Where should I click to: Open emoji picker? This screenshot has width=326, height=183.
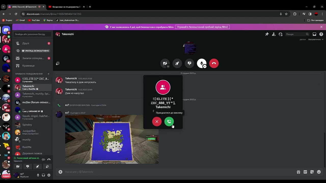tap(319, 172)
